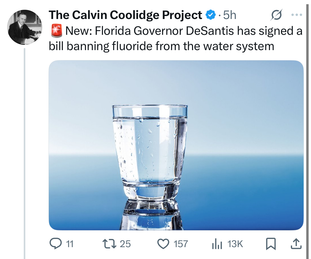
Task: Toggle the like heart icon
Action: coord(163,244)
